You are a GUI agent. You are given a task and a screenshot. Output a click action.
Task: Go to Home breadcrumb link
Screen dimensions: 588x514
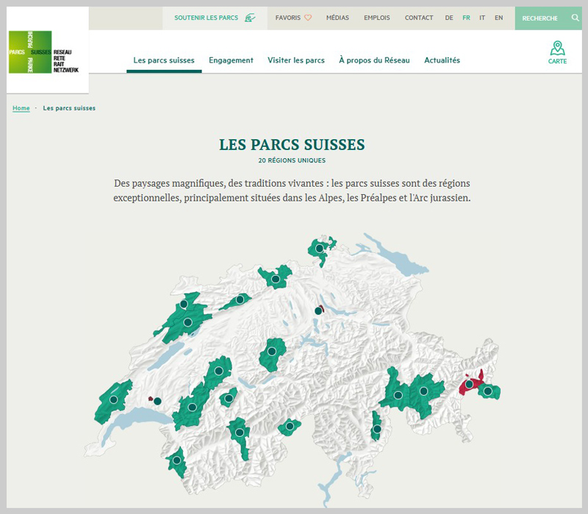(21, 108)
